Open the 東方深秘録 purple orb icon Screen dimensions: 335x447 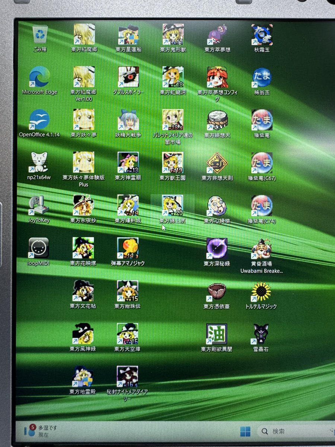click(x=217, y=248)
